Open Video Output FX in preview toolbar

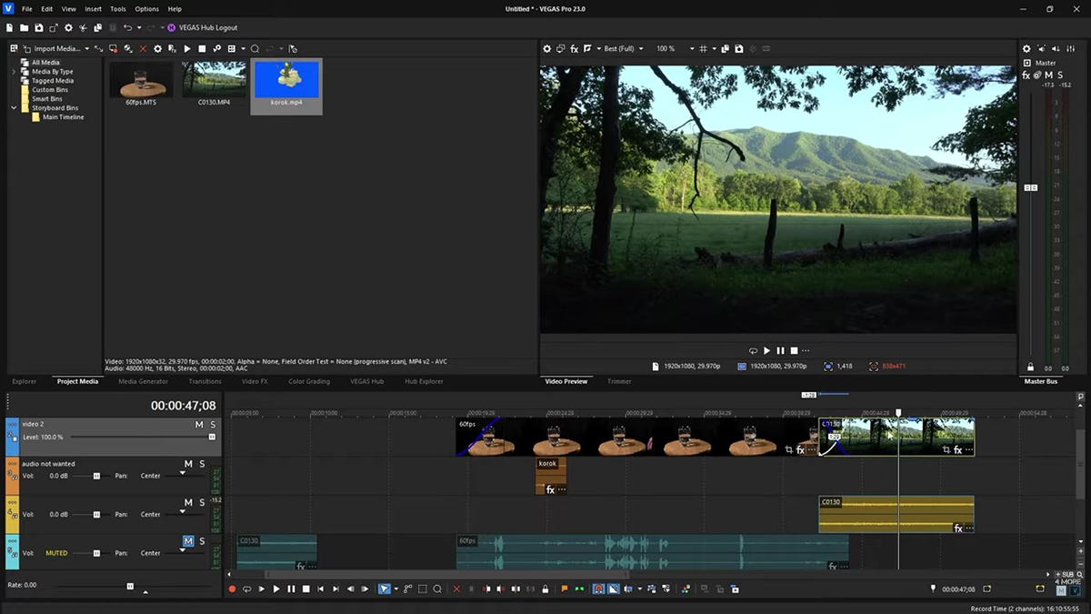click(575, 48)
